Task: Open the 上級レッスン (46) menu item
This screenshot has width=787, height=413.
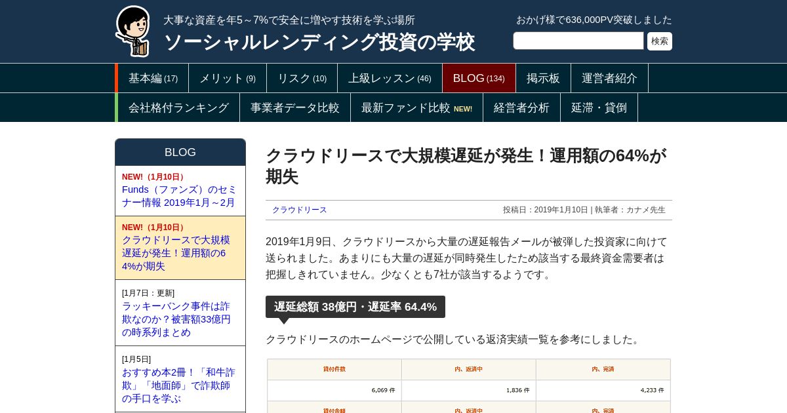Action: (390, 78)
